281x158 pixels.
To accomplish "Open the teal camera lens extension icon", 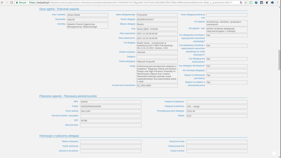I will coord(256,2).
